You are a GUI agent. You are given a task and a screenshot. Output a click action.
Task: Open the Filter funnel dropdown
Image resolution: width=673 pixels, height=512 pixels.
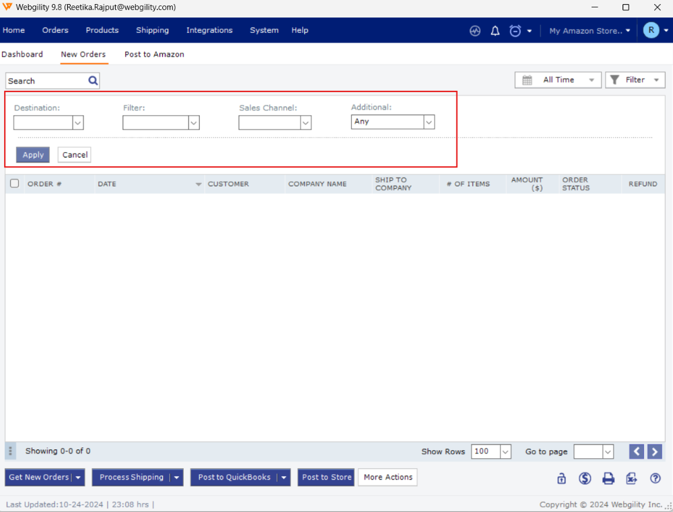[635, 80]
